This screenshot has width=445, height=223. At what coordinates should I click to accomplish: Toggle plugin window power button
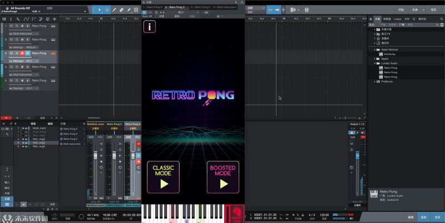coord(145,12)
